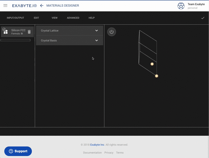Click the question mark Support icon
Image resolution: width=209 pixels, height=158 pixels.
coord(11,151)
